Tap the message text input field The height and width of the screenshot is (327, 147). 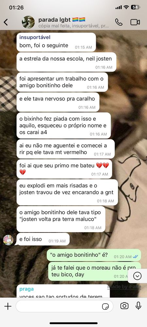point(64,306)
